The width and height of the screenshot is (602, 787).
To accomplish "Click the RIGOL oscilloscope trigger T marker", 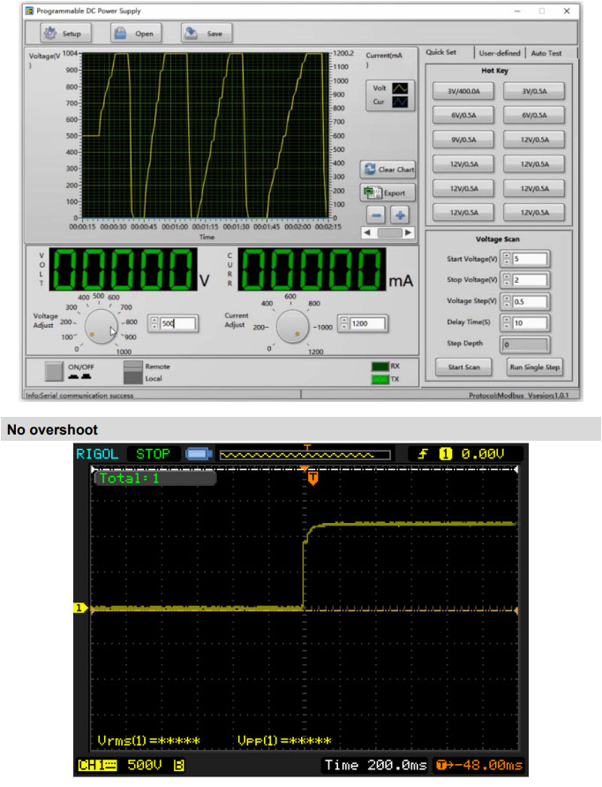I will coord(313,477).
